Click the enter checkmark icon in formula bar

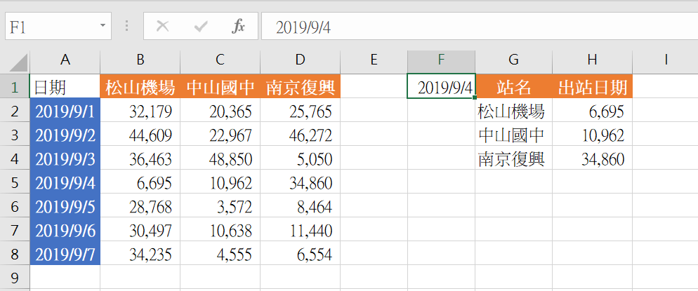[x=201, y=27]
